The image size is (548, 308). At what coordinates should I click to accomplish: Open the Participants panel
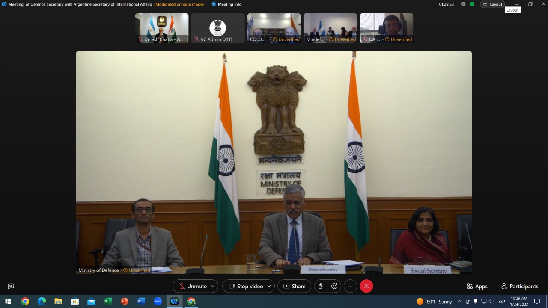click(520, 286)
